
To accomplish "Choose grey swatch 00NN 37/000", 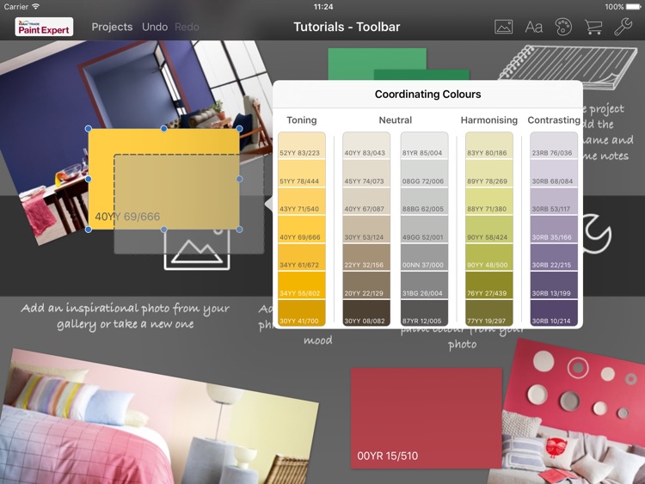I will (424, 257).
